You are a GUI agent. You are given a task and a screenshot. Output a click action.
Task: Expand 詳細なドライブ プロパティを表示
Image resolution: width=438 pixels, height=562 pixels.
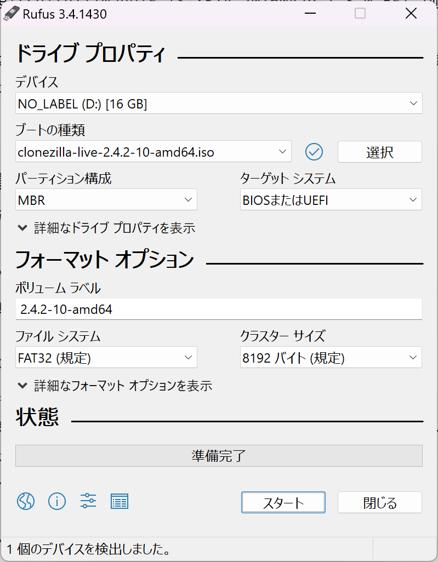106,228
